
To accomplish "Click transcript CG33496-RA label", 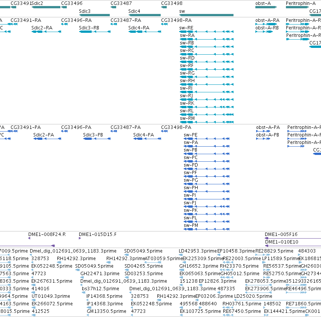I will point(76,20).
